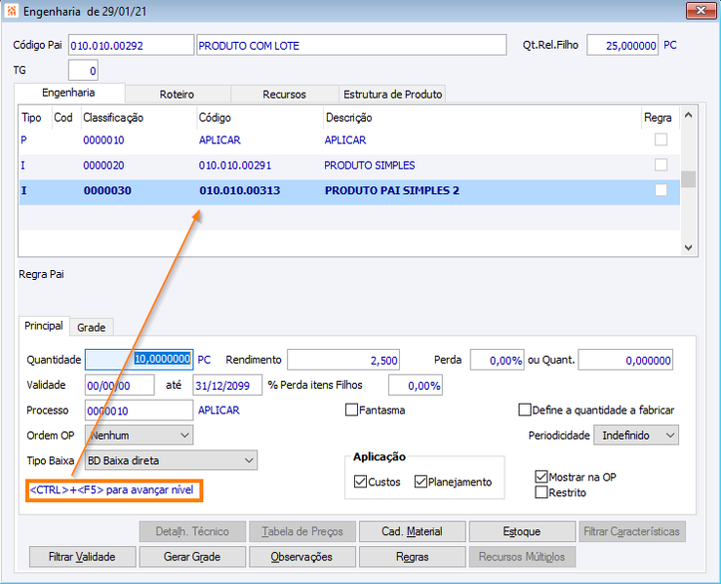Click the list scrollbar thumb
Viewport: 721px width, 584px height.
click(x=688, y=179)
